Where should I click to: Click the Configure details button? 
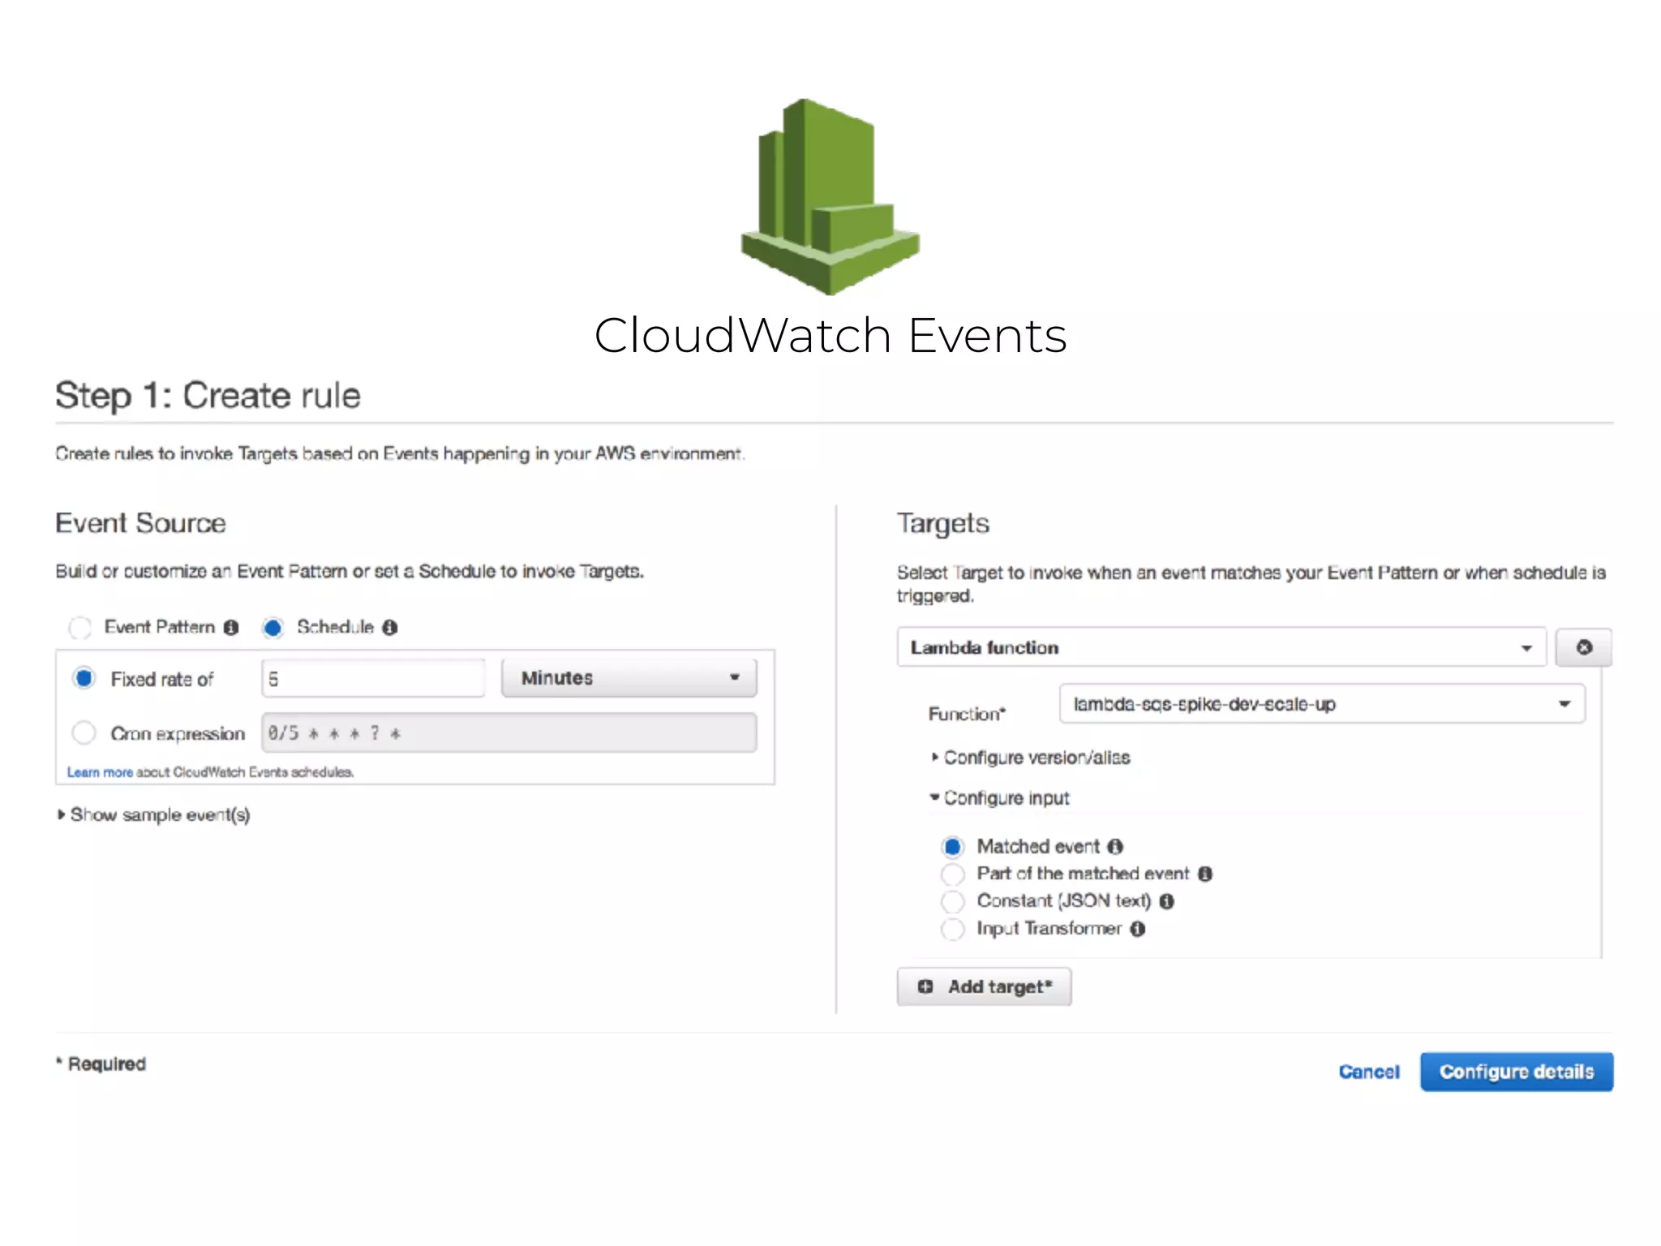coord(1517,1072)
